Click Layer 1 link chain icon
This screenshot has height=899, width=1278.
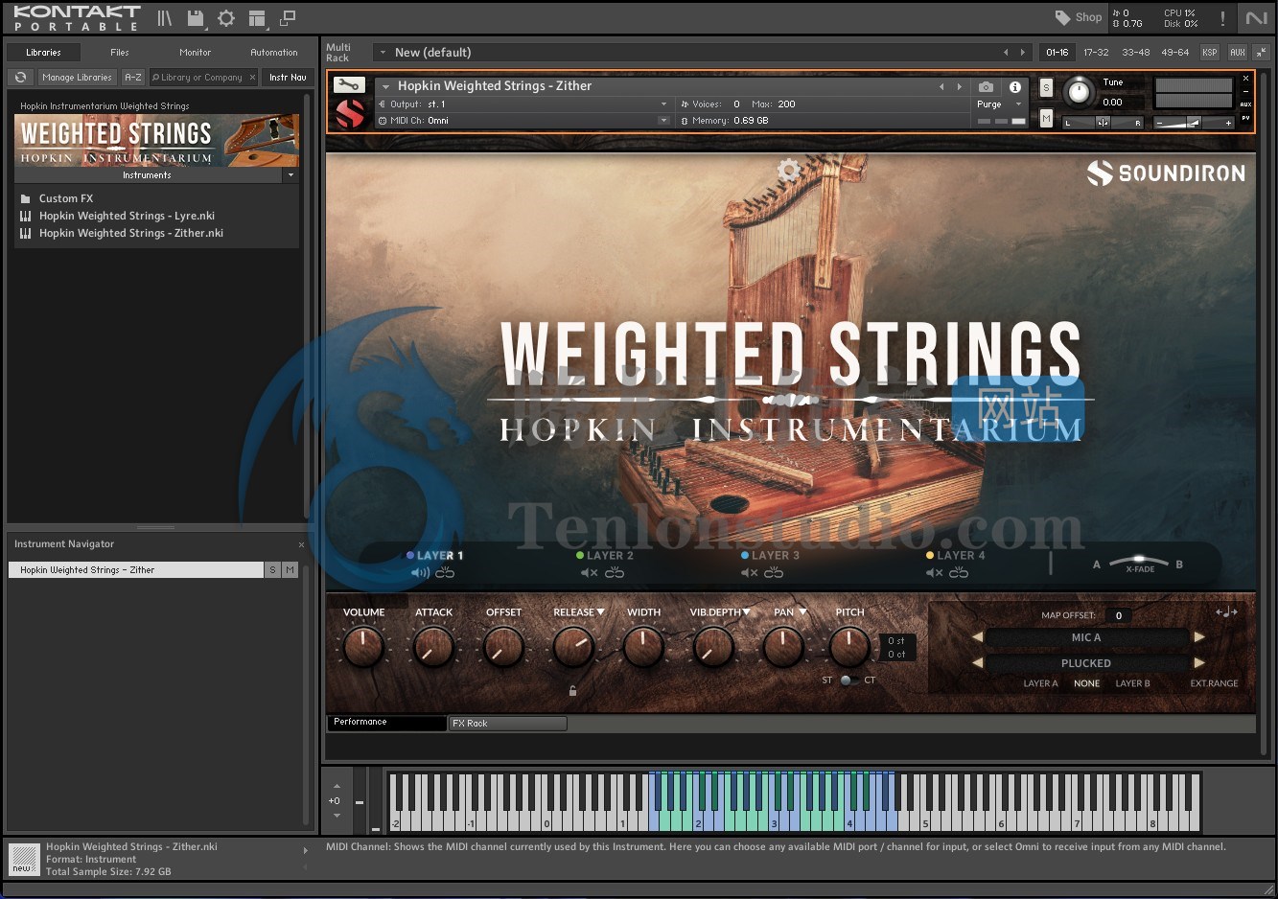tap(445, 573)
